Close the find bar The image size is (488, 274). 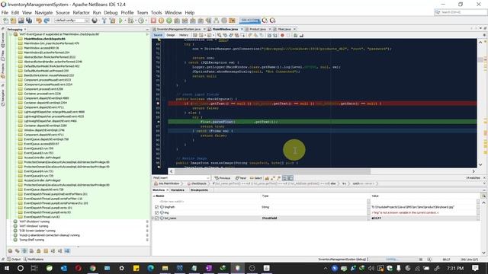pos(484,177)
